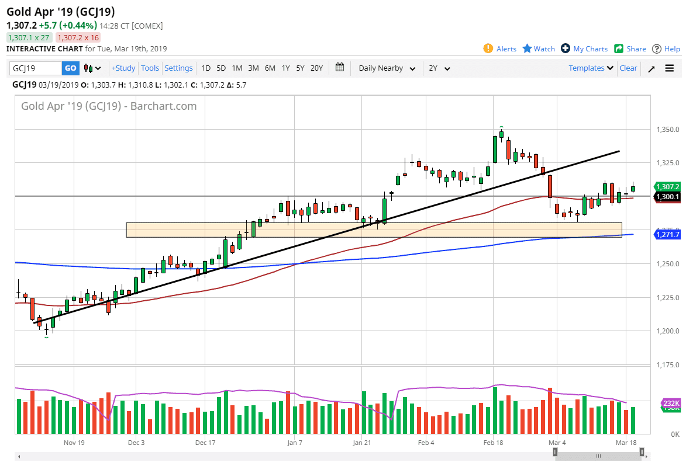Screen dimensions: 686x466
Task: Expand the 2Y period dropdown
Action: [x=439, y=68]
